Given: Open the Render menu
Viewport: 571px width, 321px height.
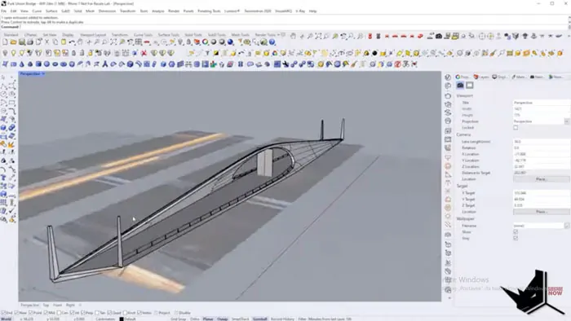Looking at the screenshot, I should [174, 11].
